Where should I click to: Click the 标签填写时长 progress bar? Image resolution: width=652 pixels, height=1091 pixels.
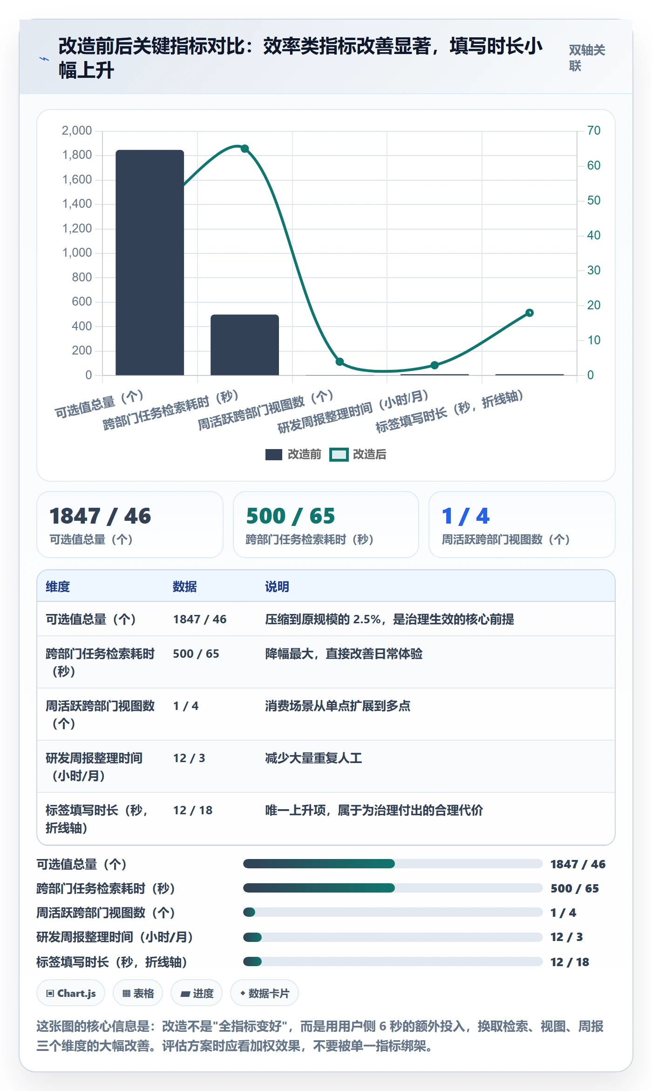(x=393, y=961)
